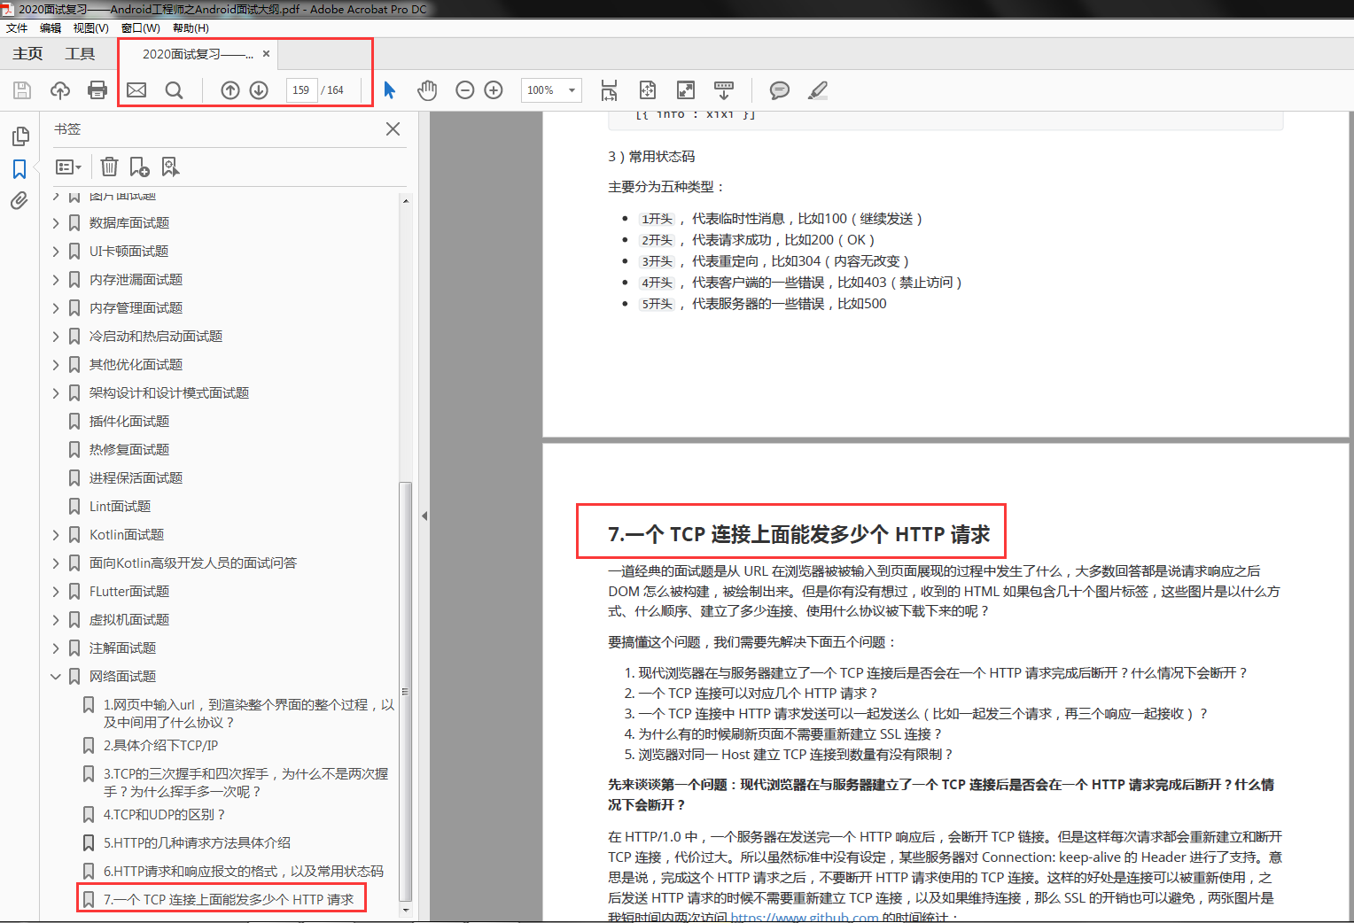This screenshot has height=923, width=1354.
Task: Click the read mode keyboard icon
Action: click(724, 90)
